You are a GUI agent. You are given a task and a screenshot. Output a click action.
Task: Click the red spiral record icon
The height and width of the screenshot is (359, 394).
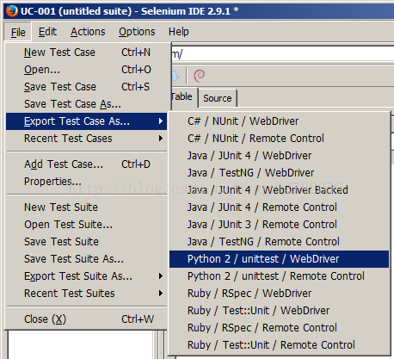(200, 76)
